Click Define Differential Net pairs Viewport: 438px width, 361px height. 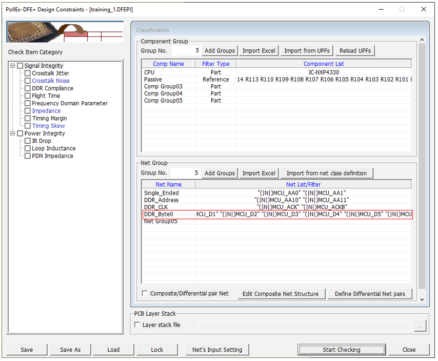[x=369, y=294]
